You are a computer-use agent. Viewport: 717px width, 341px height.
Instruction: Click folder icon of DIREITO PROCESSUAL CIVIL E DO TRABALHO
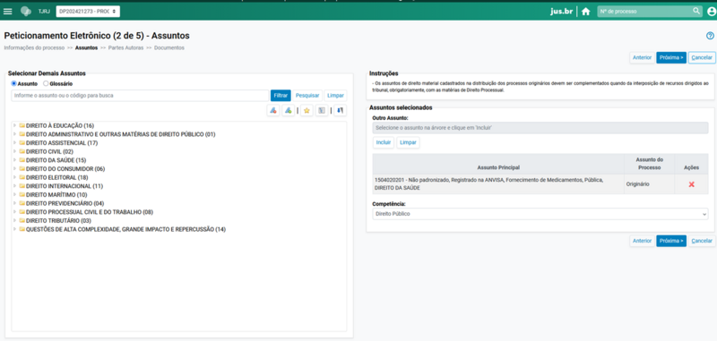point(22,212)
